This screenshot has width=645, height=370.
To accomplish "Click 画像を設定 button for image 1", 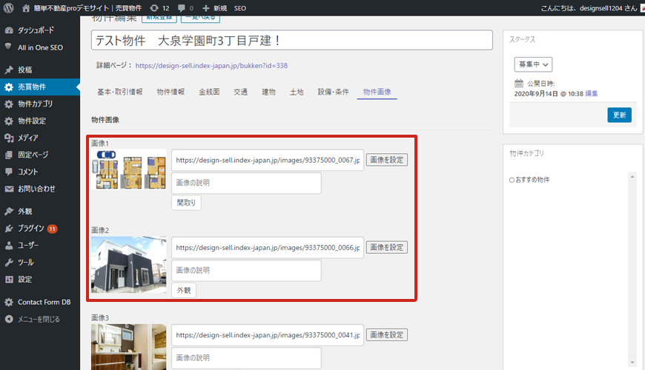I will 386,160.
